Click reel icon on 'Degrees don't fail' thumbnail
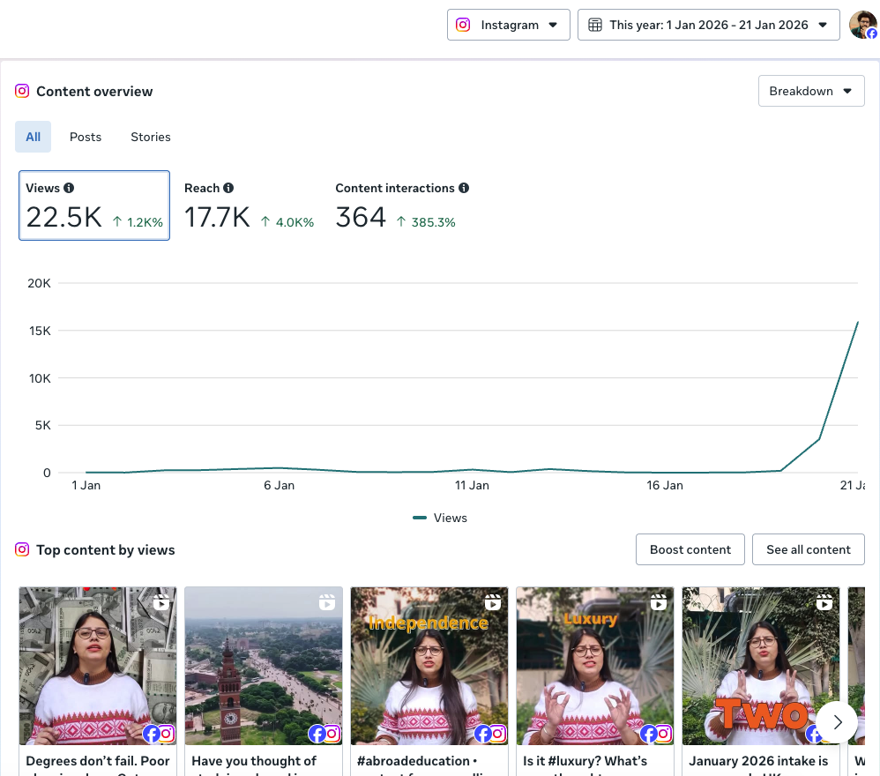 pos(161,602)
